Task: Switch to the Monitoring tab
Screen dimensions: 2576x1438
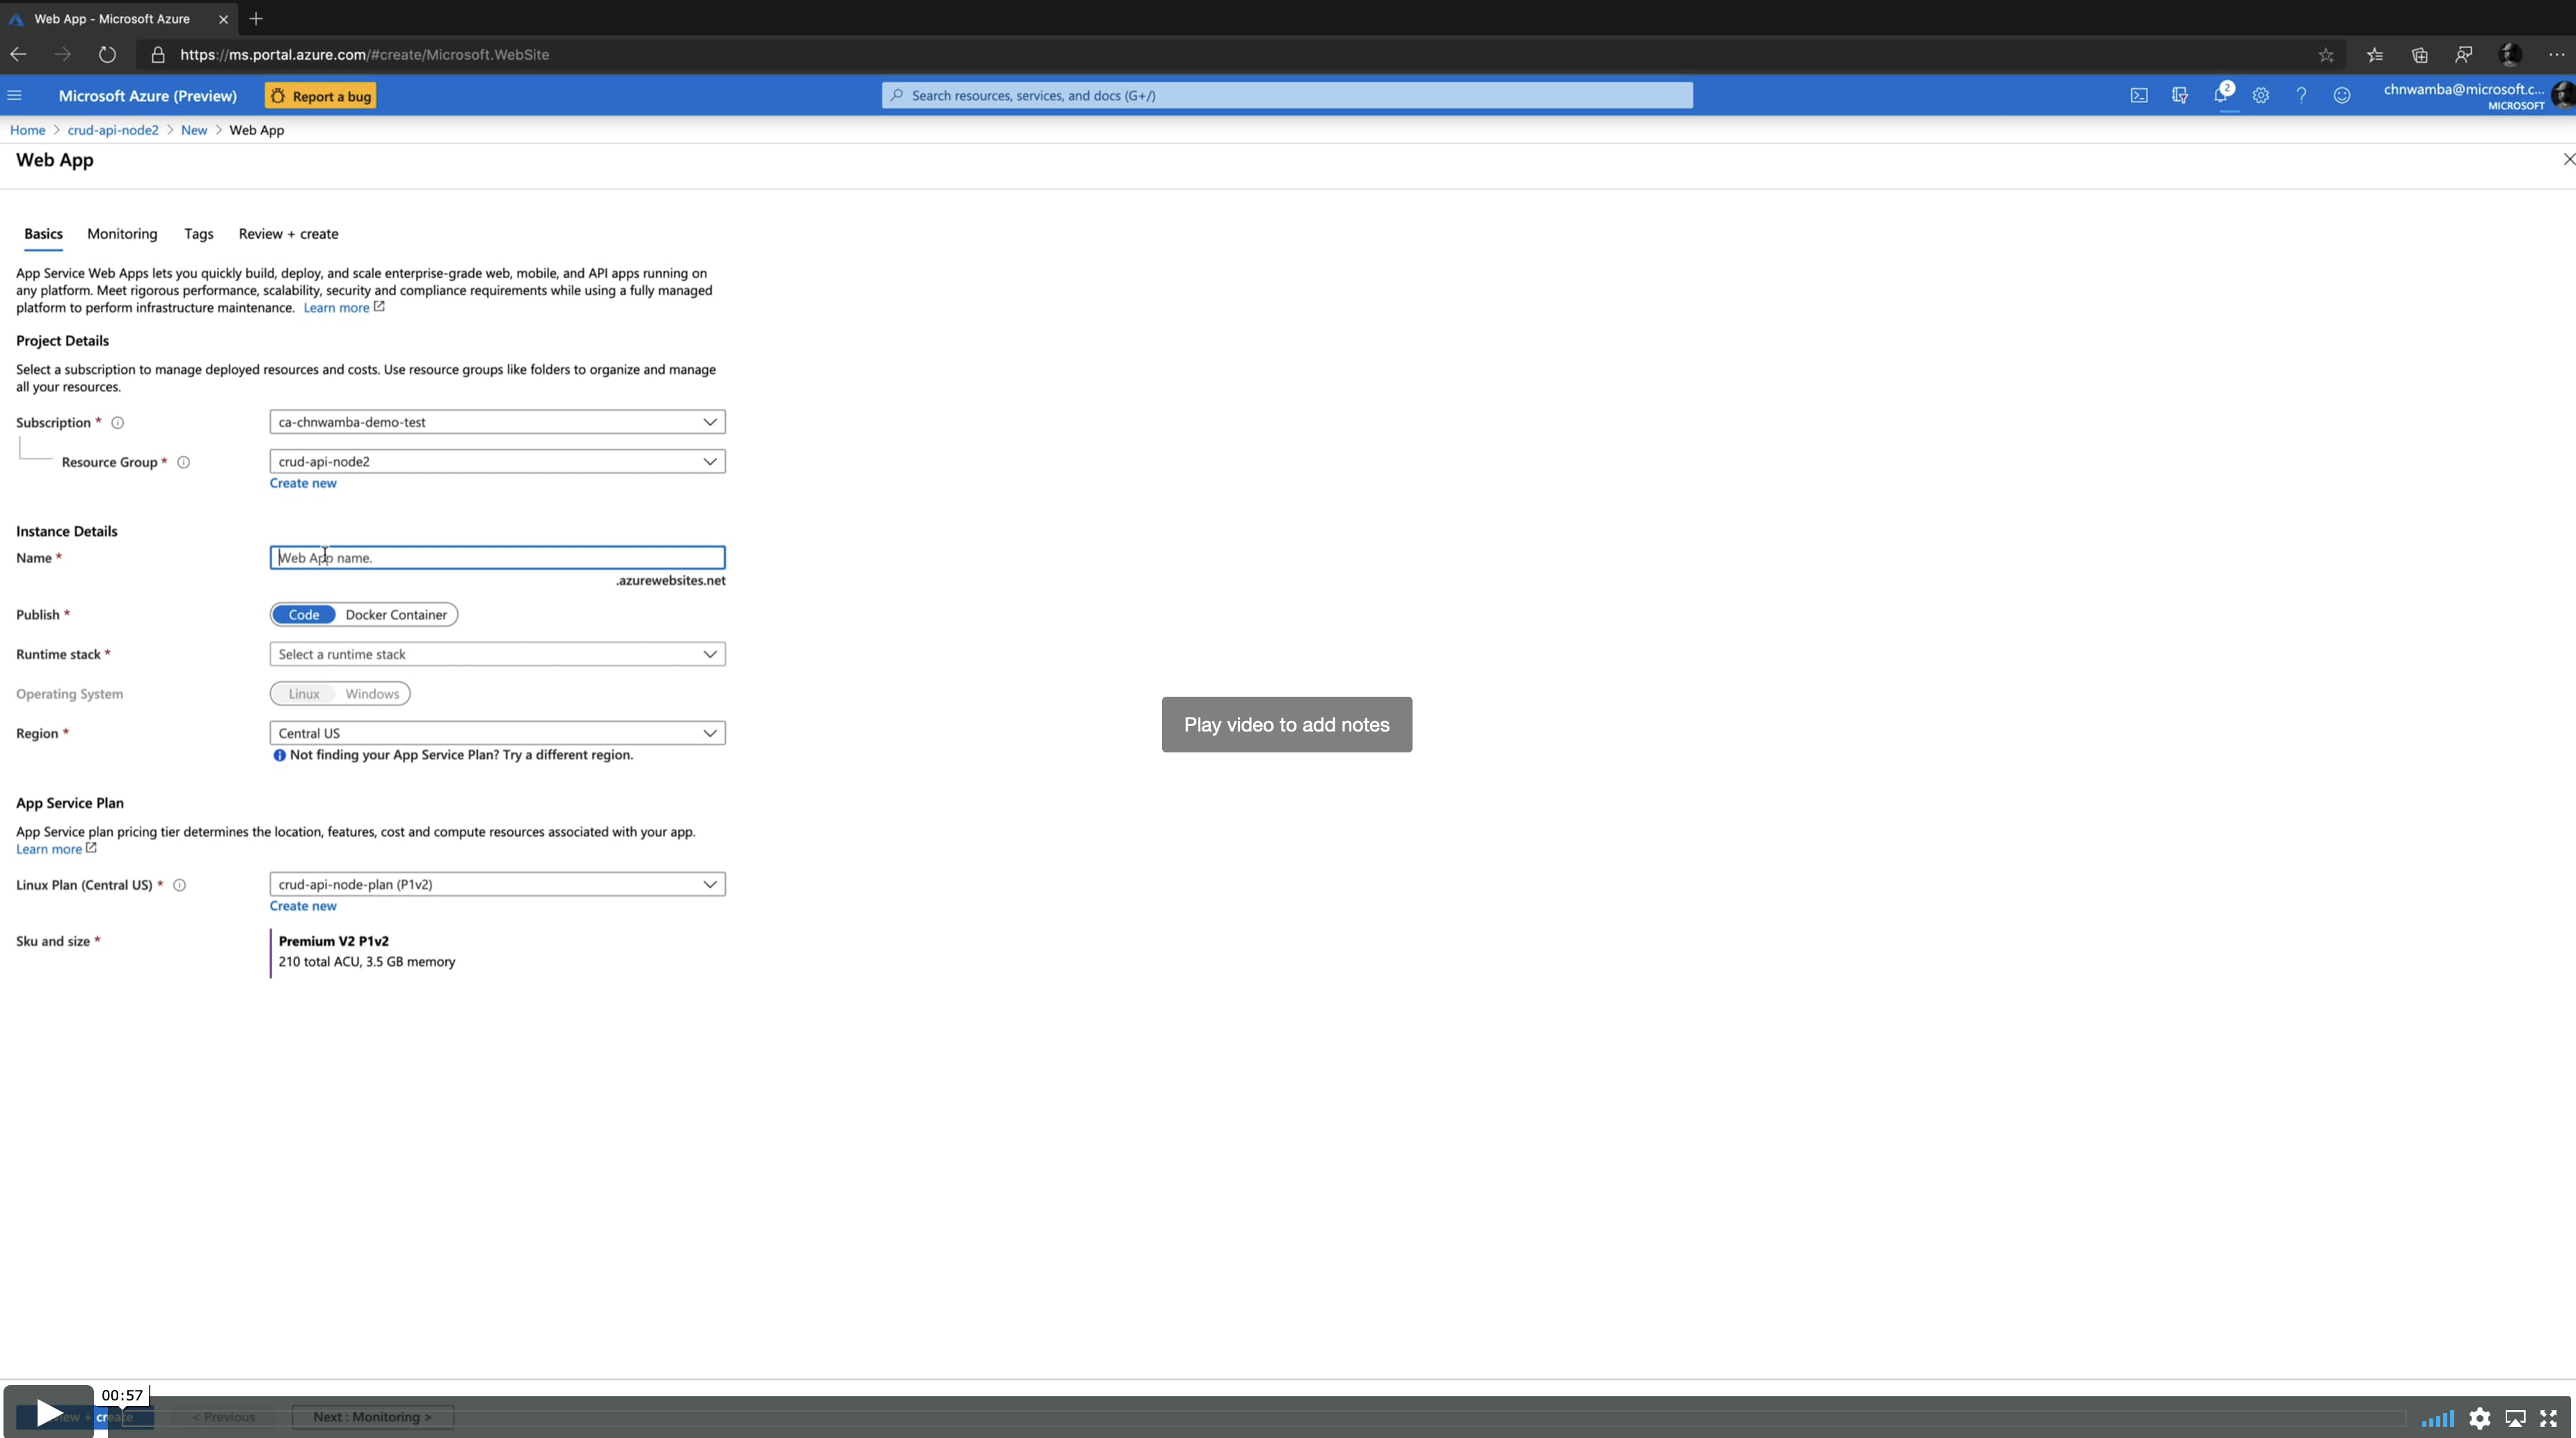Action: 122,234
